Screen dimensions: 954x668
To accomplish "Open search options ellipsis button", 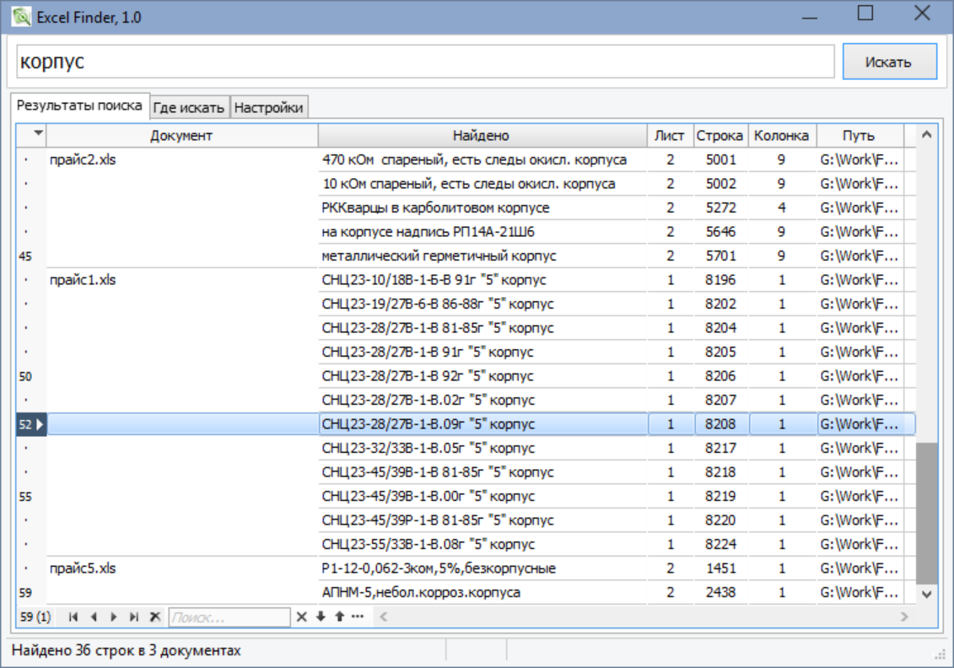I will pyautogui.click(x=358, y=617).
